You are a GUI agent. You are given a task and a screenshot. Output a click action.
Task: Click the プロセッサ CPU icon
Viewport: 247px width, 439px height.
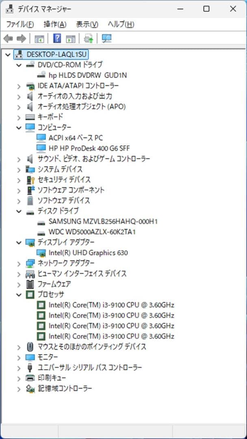tap(30, 295)
